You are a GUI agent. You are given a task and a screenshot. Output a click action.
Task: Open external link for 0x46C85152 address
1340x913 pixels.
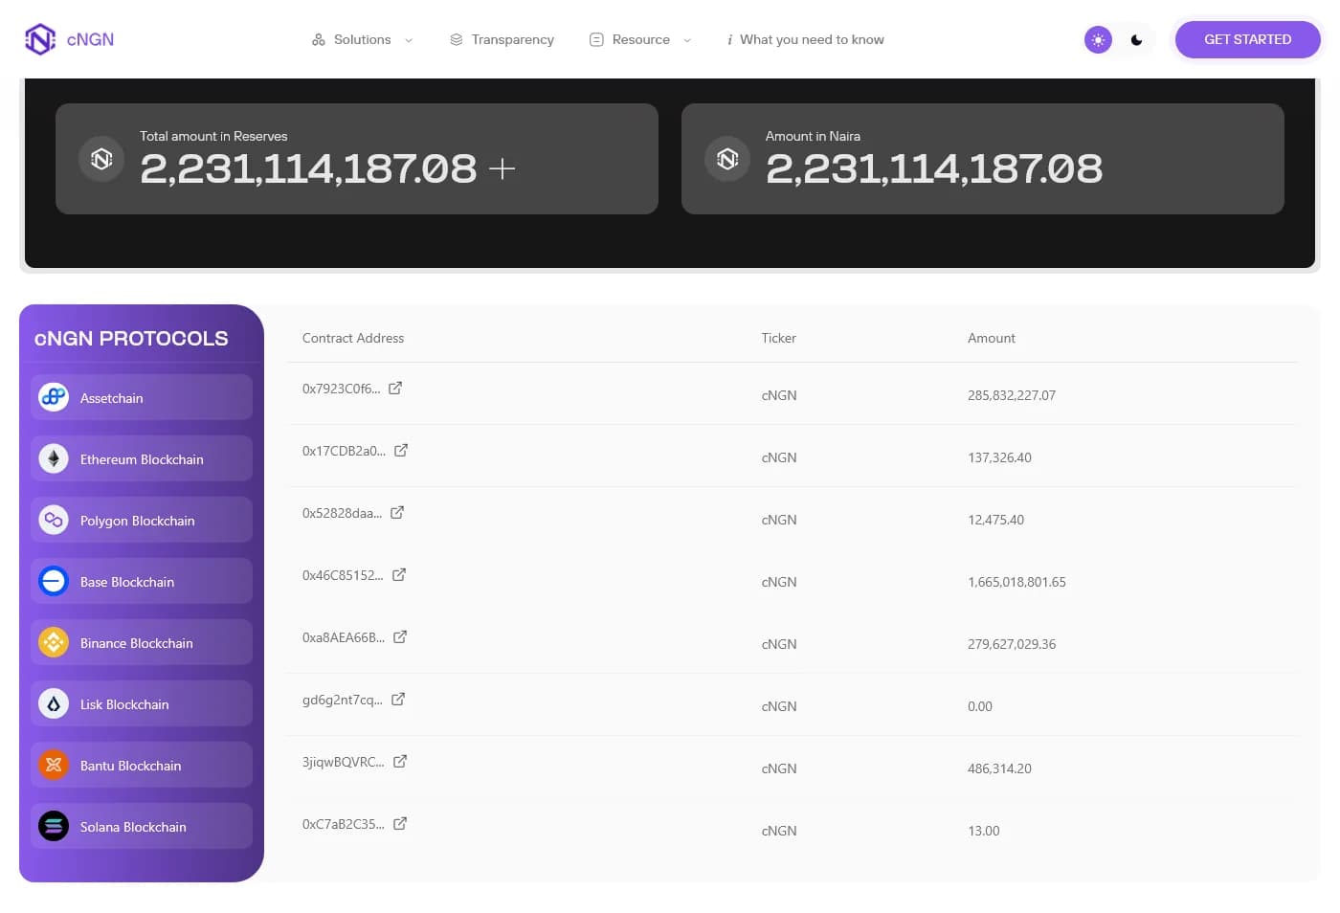tap(399, 574)
